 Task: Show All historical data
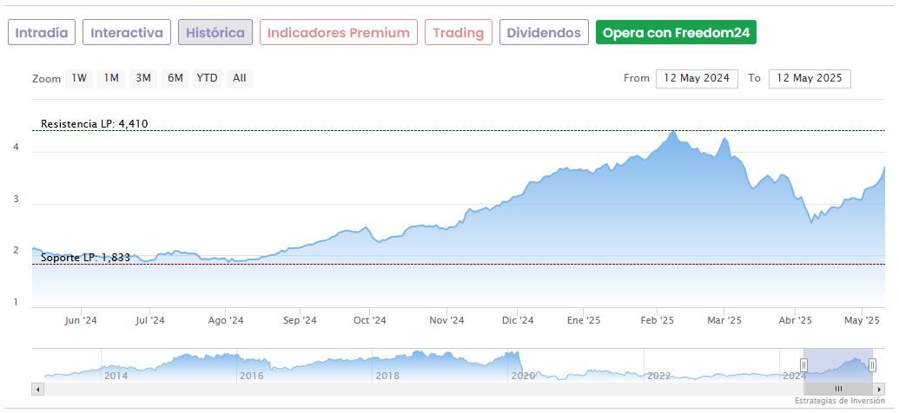click(239, 78)
